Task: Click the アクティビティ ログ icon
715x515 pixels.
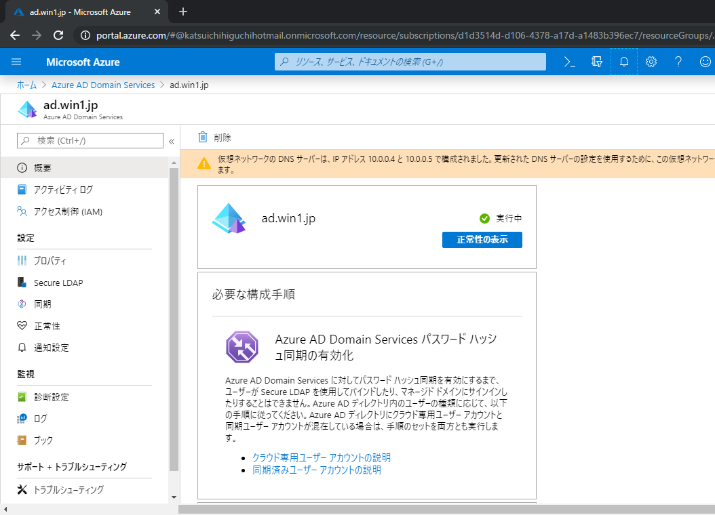Action: point(22,190)
